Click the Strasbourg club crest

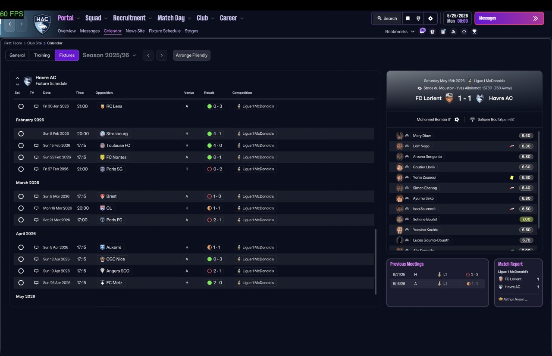[x=102, y=134]
